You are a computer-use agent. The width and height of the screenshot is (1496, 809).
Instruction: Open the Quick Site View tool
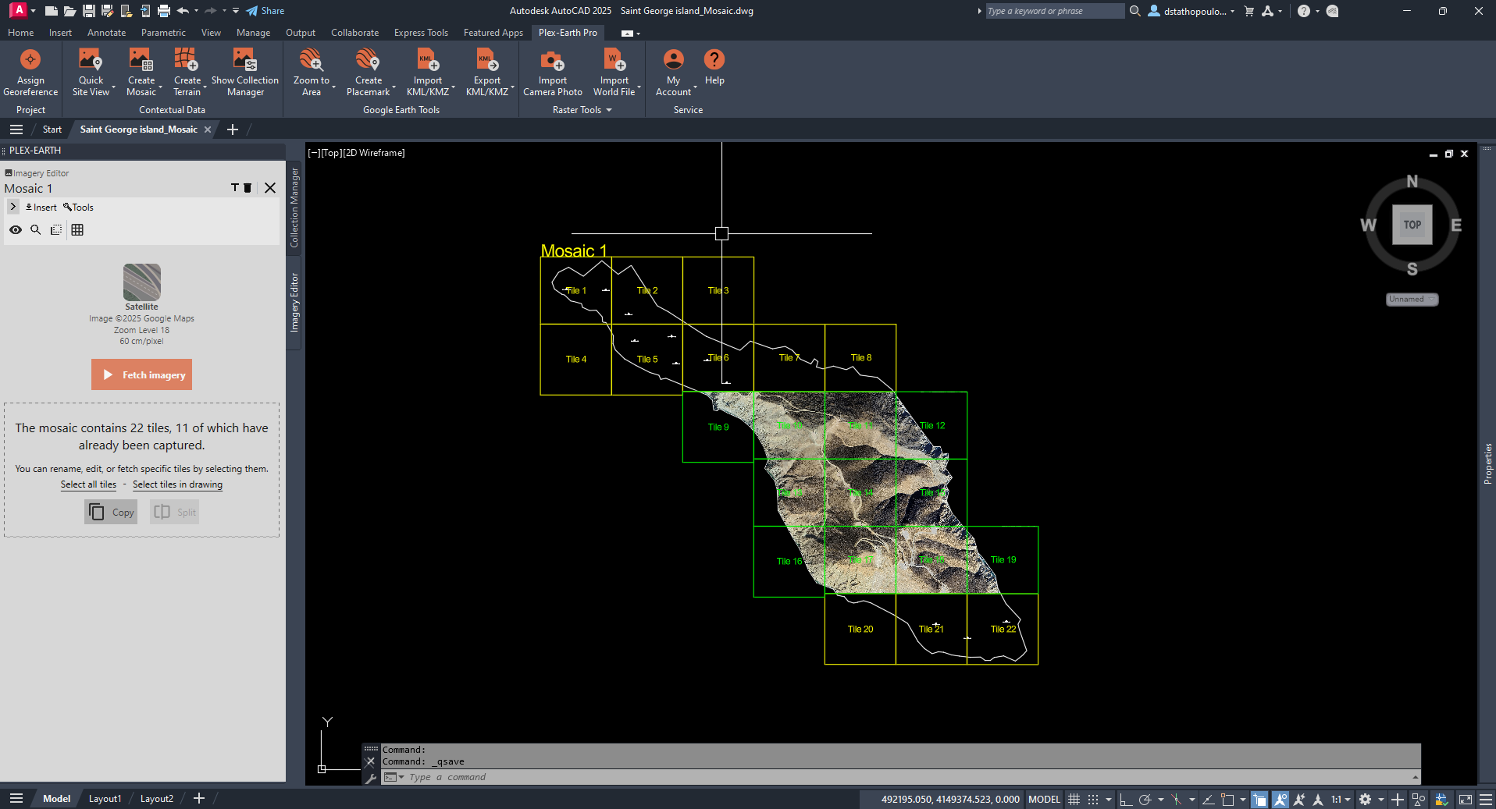click(91, 72)
